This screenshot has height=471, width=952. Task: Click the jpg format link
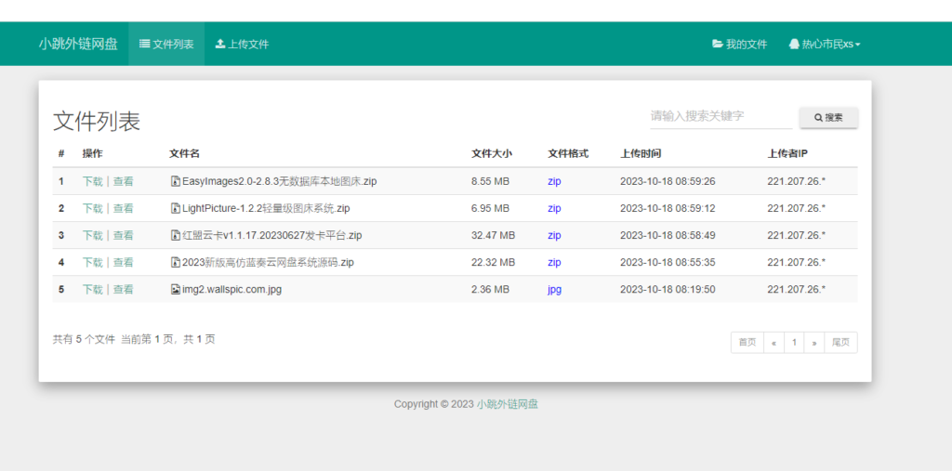[554, 289]
